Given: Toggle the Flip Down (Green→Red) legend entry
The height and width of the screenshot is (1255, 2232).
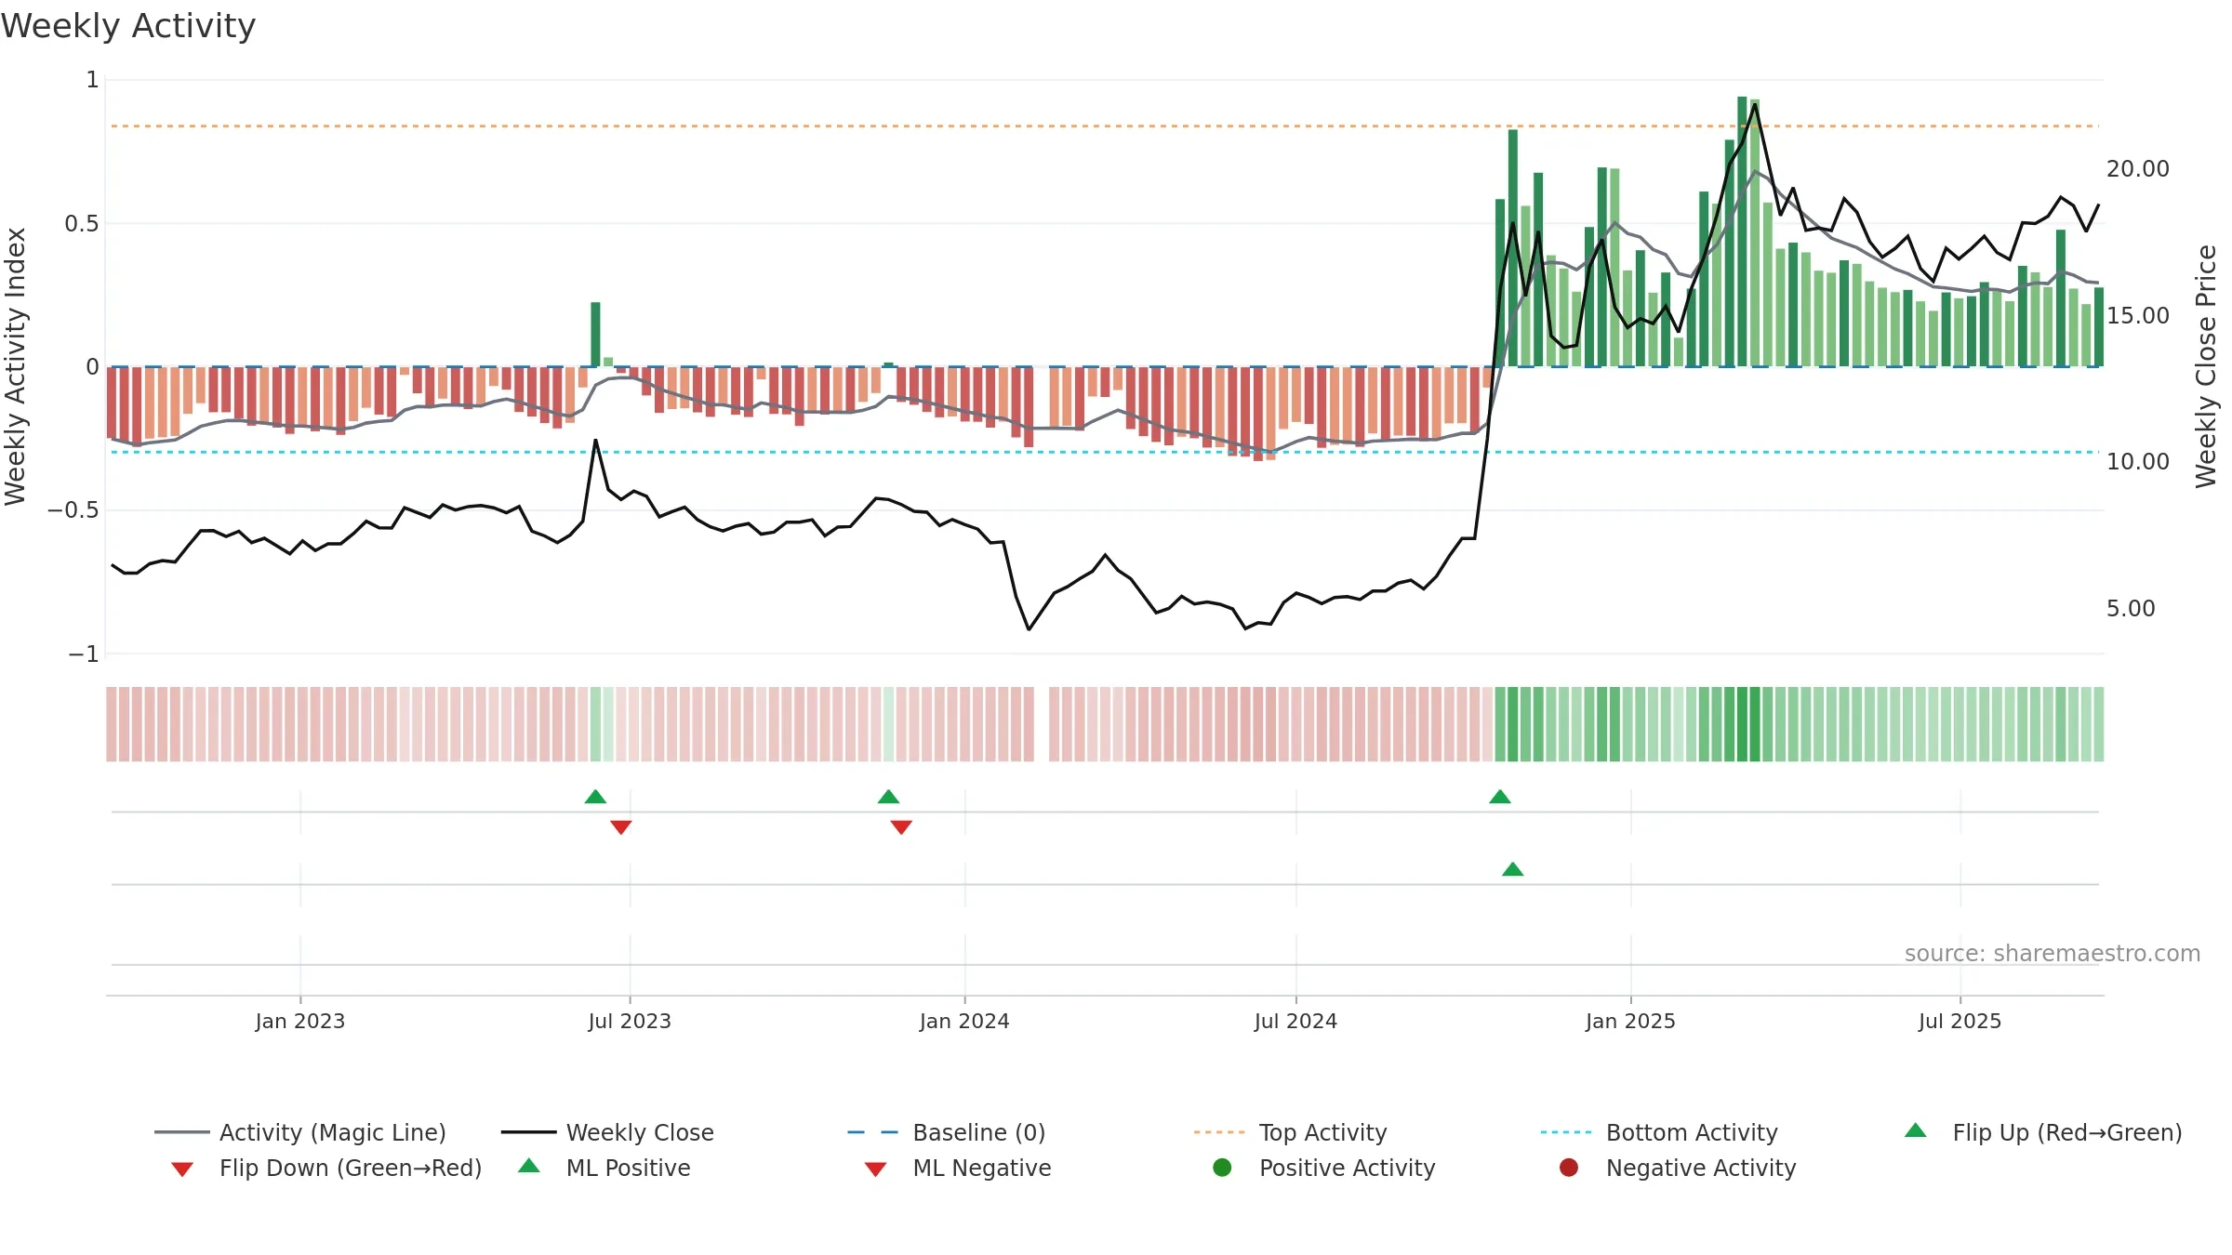Looking at the screenshot, I should coord(325,1168).
